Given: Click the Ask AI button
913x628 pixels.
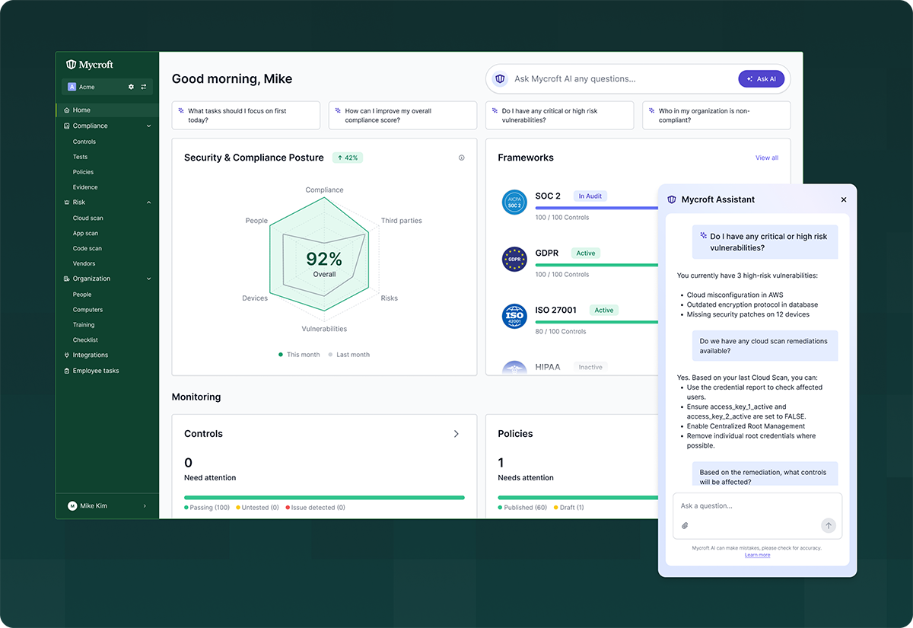Looking at the screenshot, I should 761,78.
